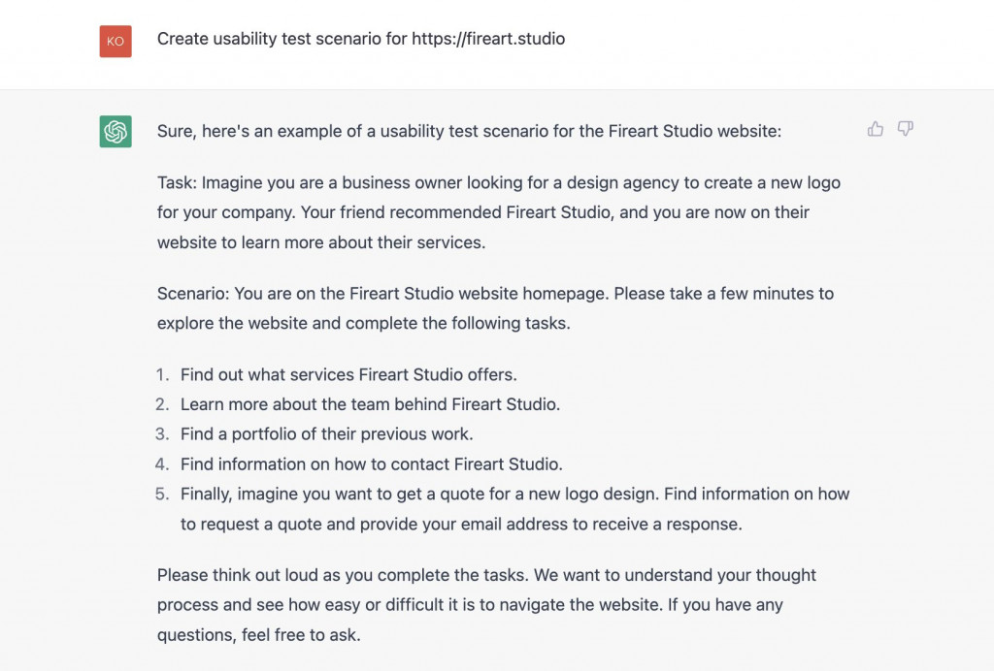Select the thumbs down feedback icon

click(905, 128)
